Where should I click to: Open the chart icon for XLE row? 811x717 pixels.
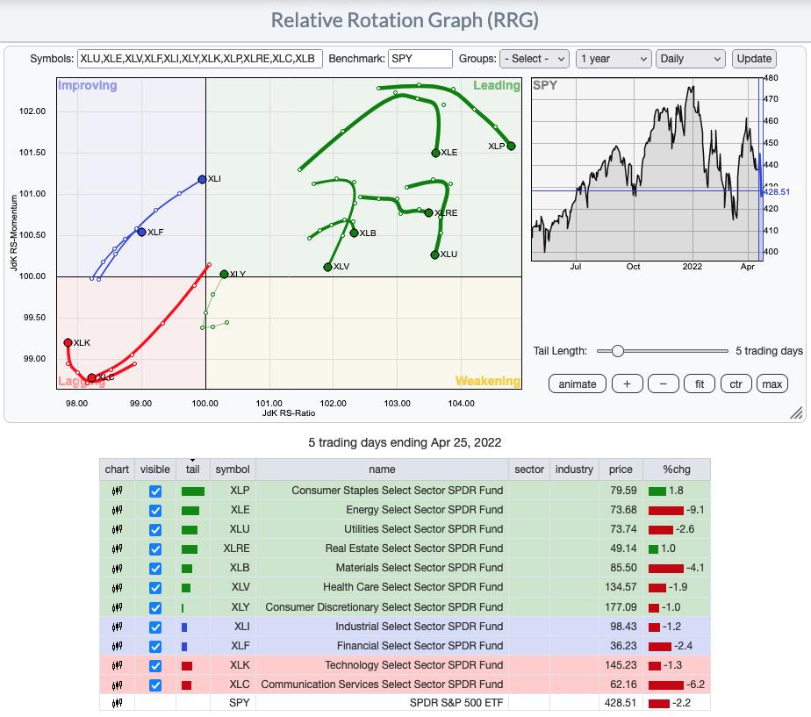pos(117,510)
